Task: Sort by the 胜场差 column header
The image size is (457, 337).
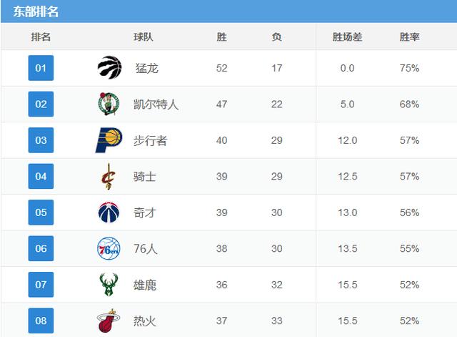Action: 347,36
